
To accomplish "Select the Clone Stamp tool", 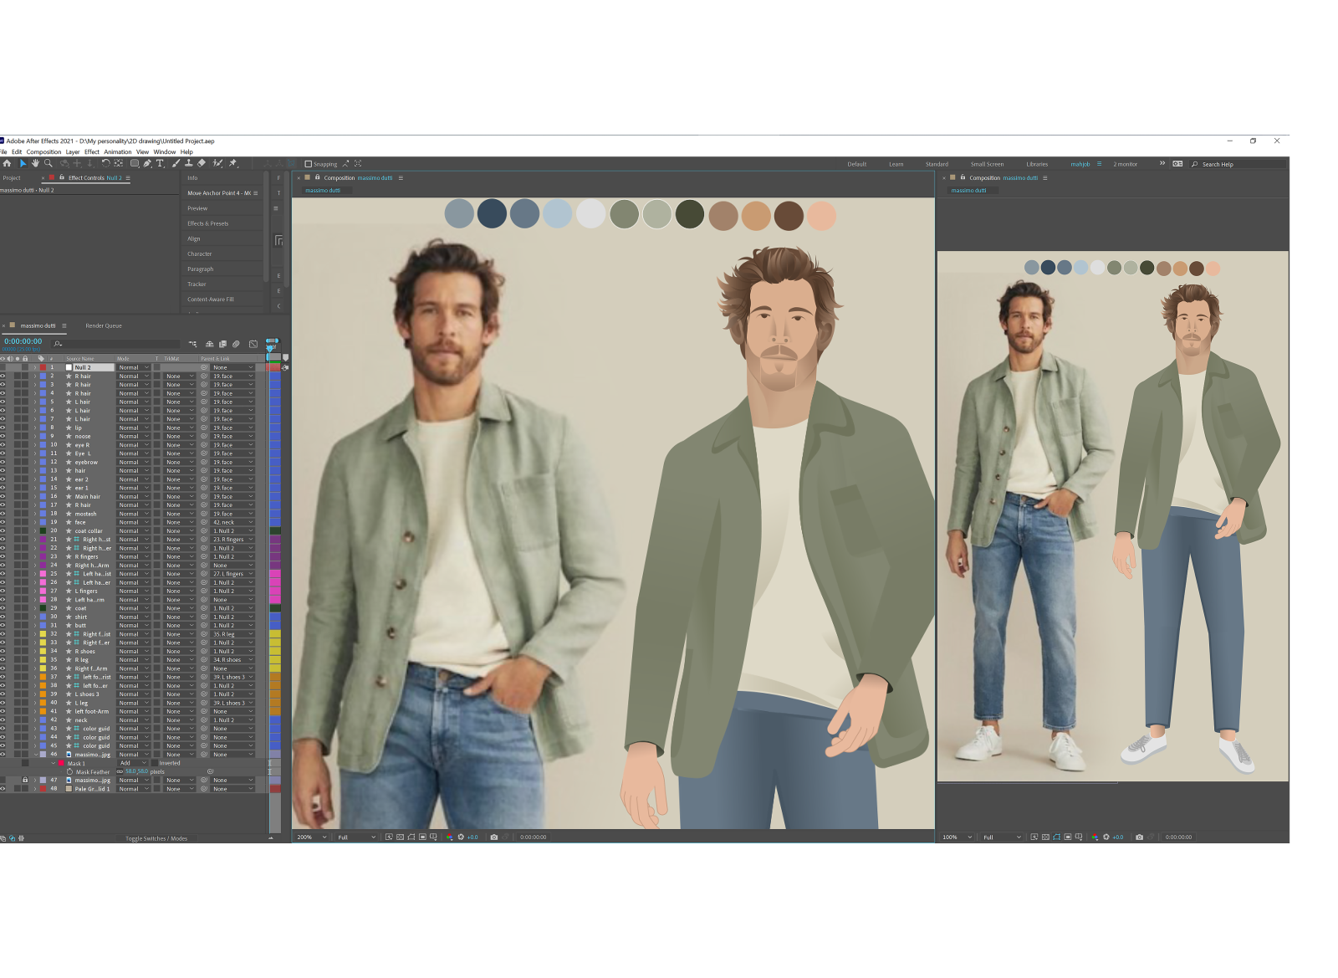I will coord(189,163).
